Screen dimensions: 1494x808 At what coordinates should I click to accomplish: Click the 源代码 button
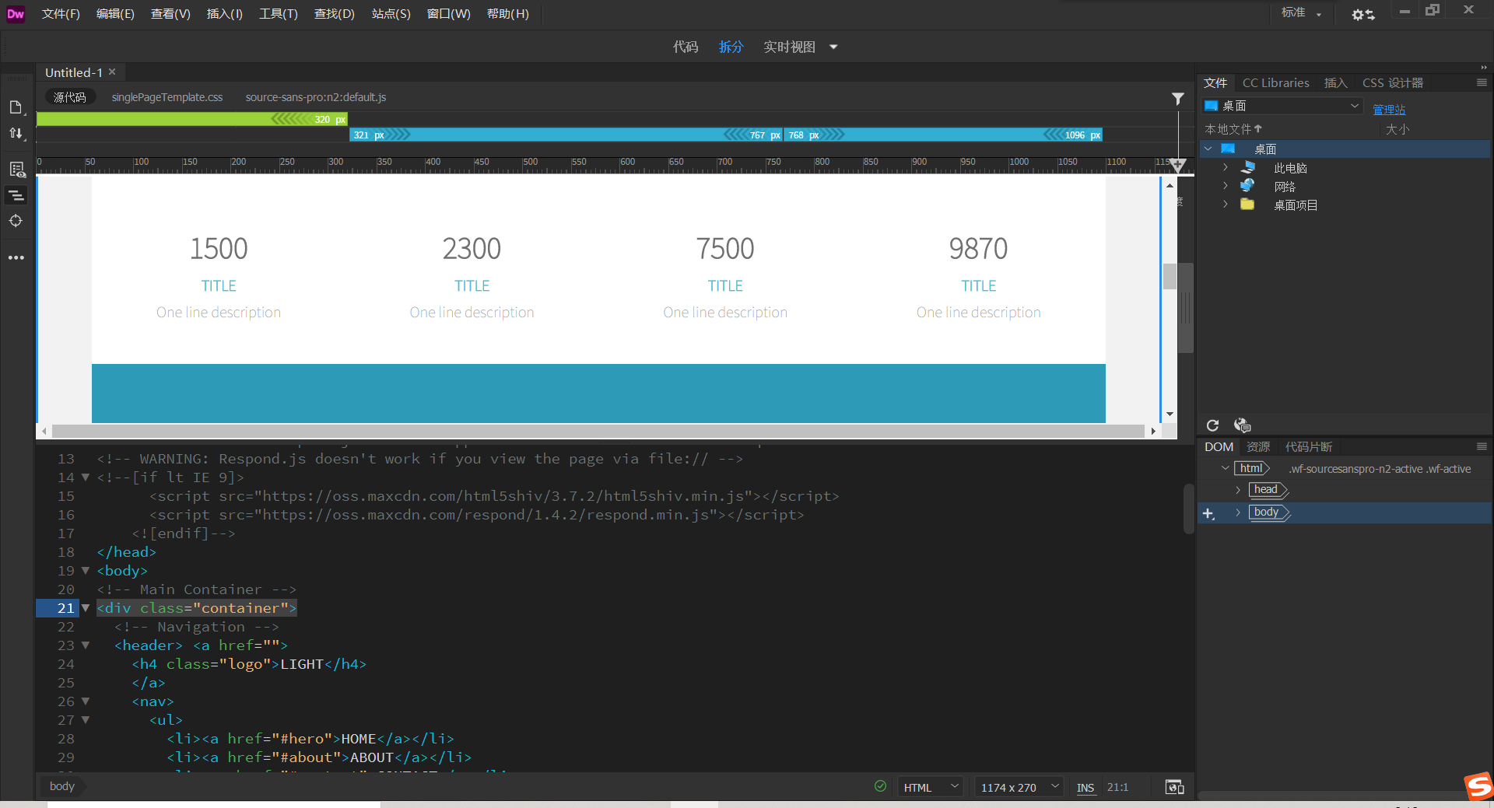(70, 97)
